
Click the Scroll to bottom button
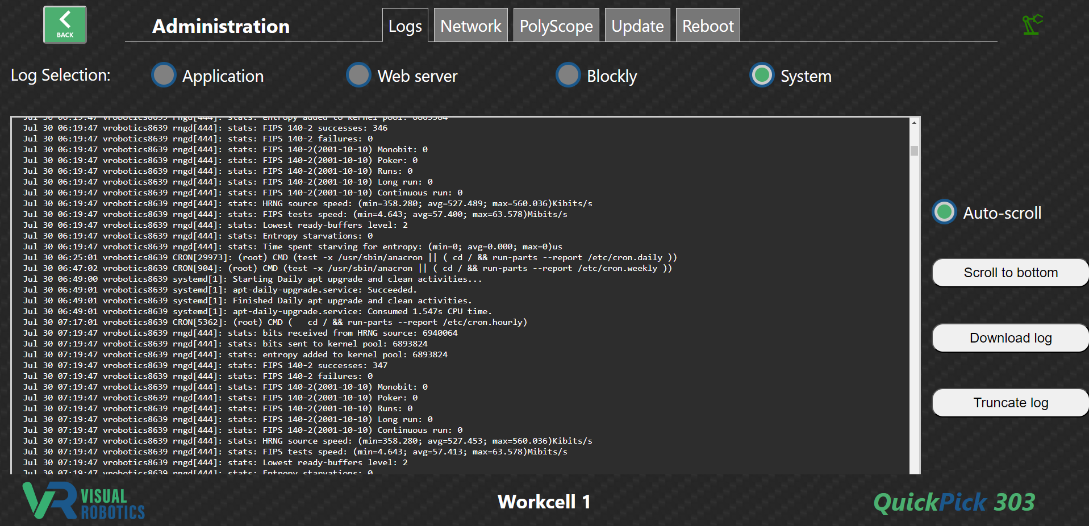point(1011,273)
